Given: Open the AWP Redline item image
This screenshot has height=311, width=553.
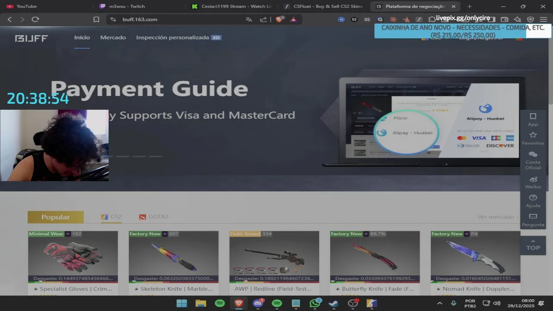Looking at the screenshot, I should [x=274, y=256].
